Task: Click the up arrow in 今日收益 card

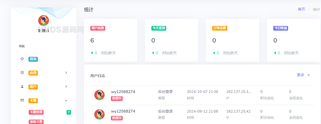Action: click(275, 53)
